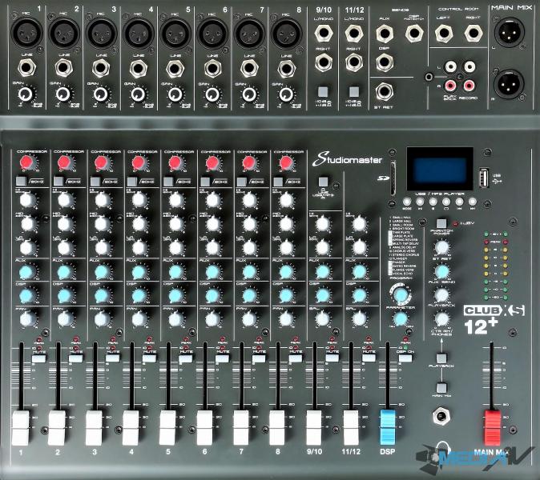The height and width of the screenshot is (480, 540).
Task: Select the headphones output jack
Action: pyautogui.click(x=441, y=417)
